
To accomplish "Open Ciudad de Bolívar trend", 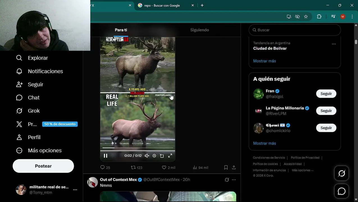I will [x=270, y=48].
